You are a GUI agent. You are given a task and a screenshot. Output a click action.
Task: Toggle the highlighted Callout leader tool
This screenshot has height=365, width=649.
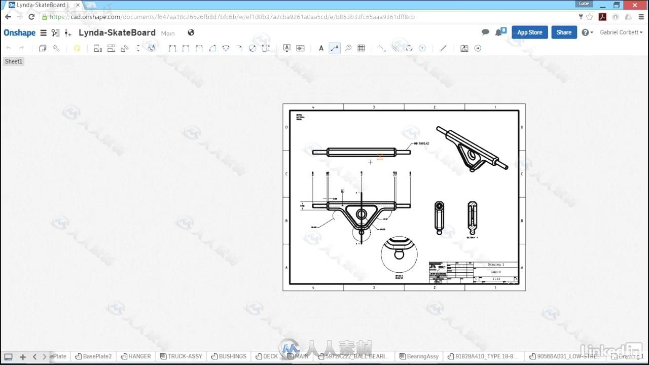[335, 48]
